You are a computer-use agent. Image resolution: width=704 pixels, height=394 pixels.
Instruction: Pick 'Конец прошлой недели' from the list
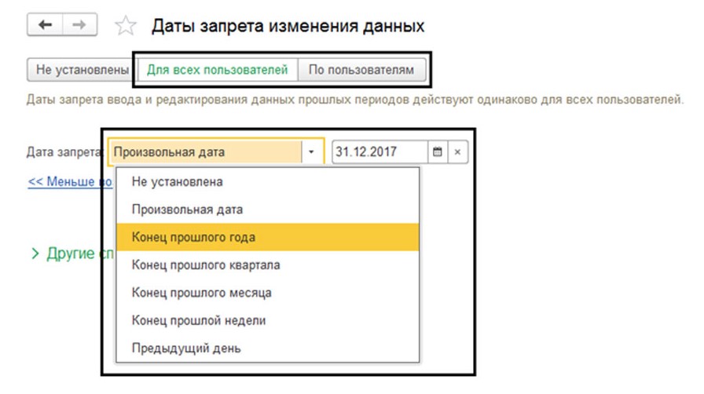pyautogui.click(x=199, y=319)
